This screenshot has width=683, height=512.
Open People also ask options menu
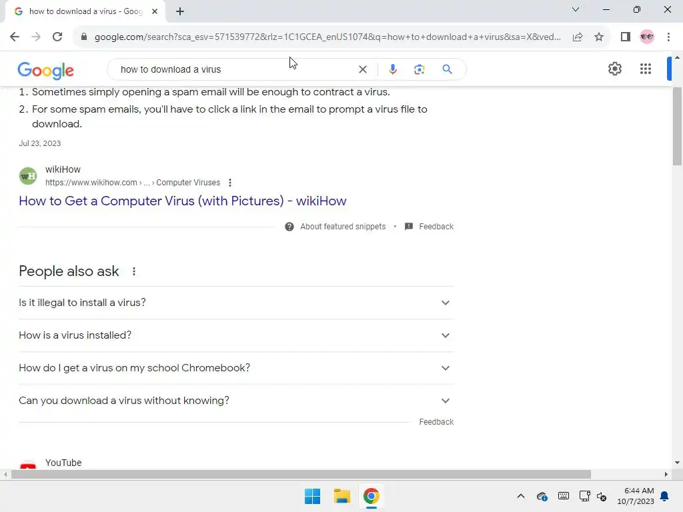[133, 271]
